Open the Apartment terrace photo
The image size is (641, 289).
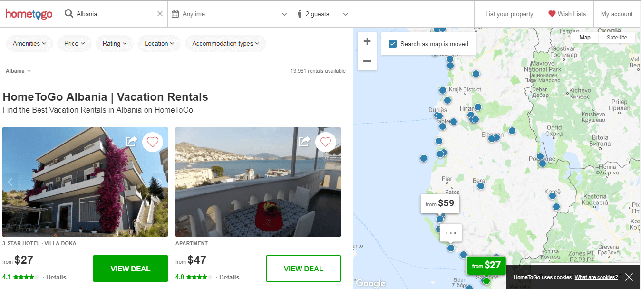click(x=258, y=182)
